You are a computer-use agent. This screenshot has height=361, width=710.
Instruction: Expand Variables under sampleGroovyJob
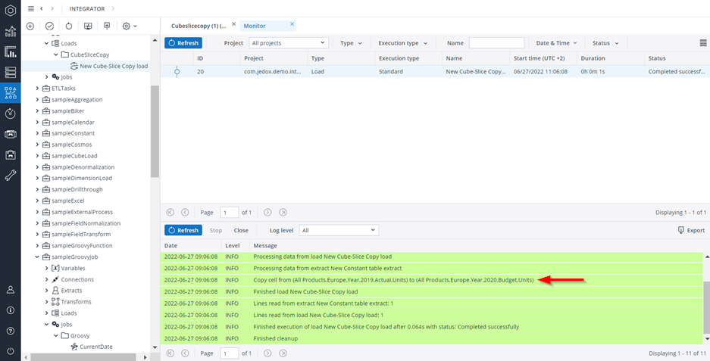[x=46, y=268]
